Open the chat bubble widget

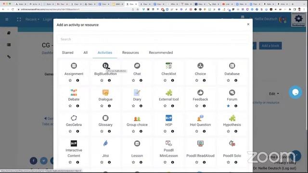(295, 92)
